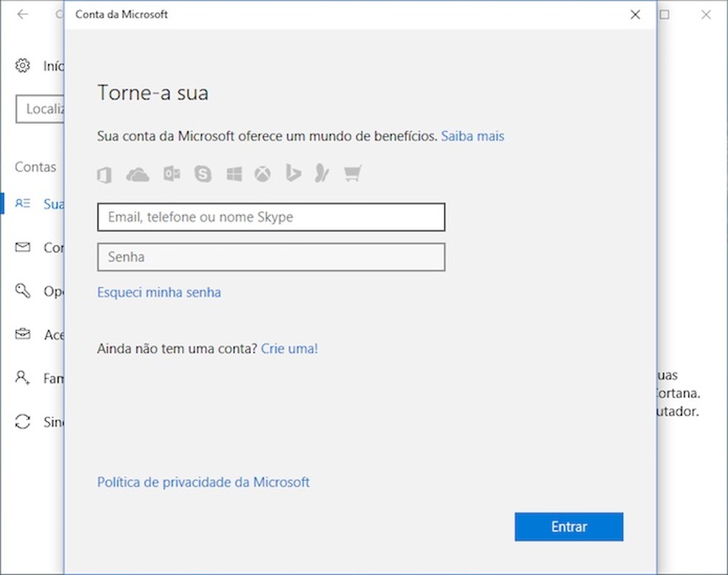728x575 pixels.
Task: Open the Saiba mais link
Action: (x=473, y=136)
